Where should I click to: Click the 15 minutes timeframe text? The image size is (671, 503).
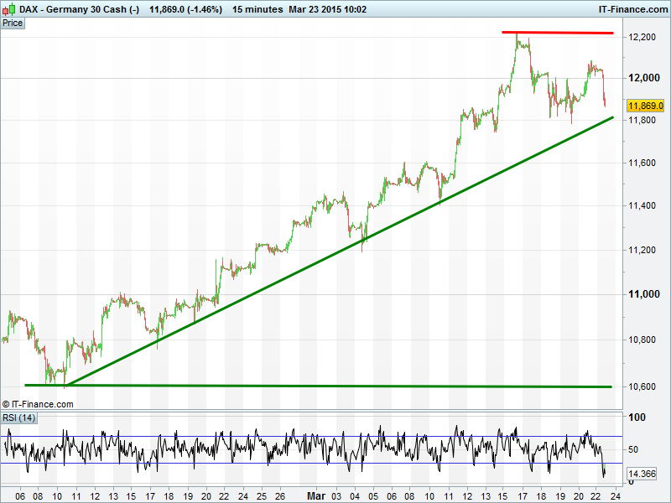[257, 8]
